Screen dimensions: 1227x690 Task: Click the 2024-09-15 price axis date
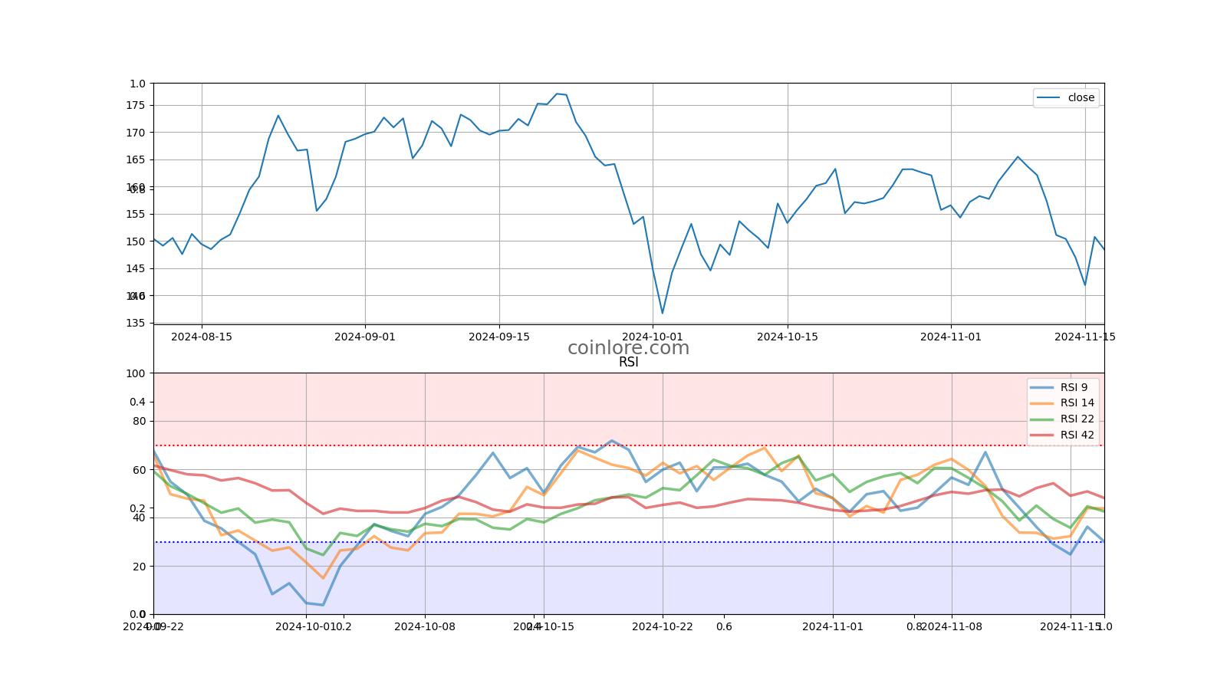(499, 337)
